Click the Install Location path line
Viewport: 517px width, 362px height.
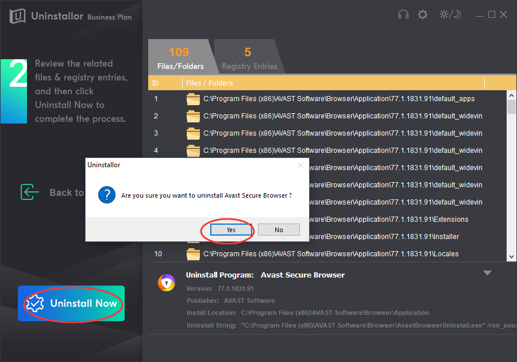pos(308,313)
